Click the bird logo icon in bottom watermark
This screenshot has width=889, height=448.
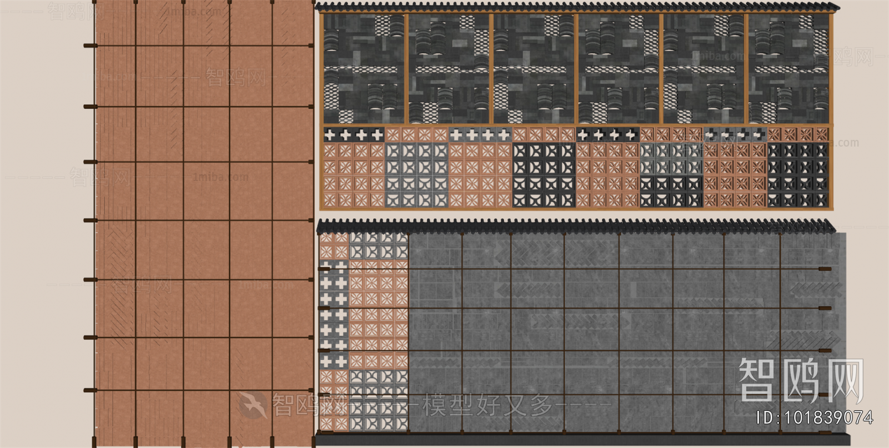click(x=253, y=405)
